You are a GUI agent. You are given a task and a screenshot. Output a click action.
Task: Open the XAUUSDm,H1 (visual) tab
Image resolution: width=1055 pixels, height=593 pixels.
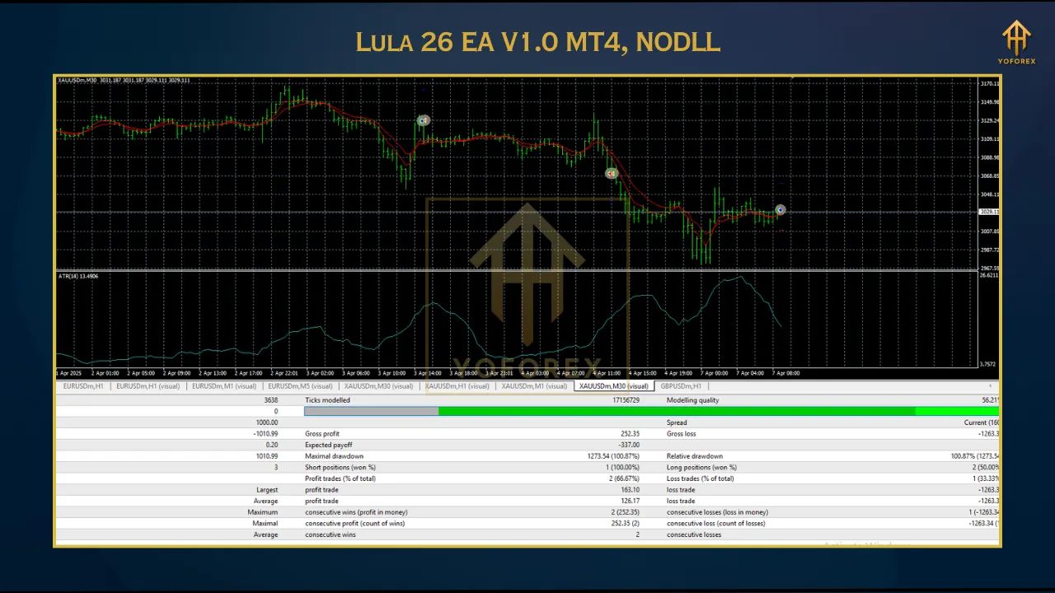(x=457, y=385)
